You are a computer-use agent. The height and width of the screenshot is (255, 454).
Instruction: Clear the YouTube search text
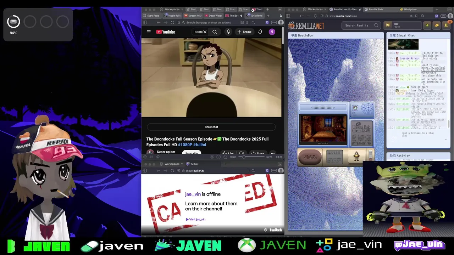[205, 32]
